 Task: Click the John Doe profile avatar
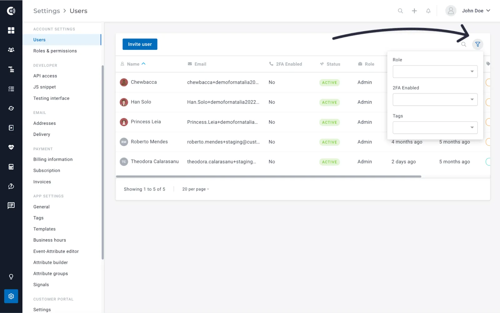(x=451, y=11)
